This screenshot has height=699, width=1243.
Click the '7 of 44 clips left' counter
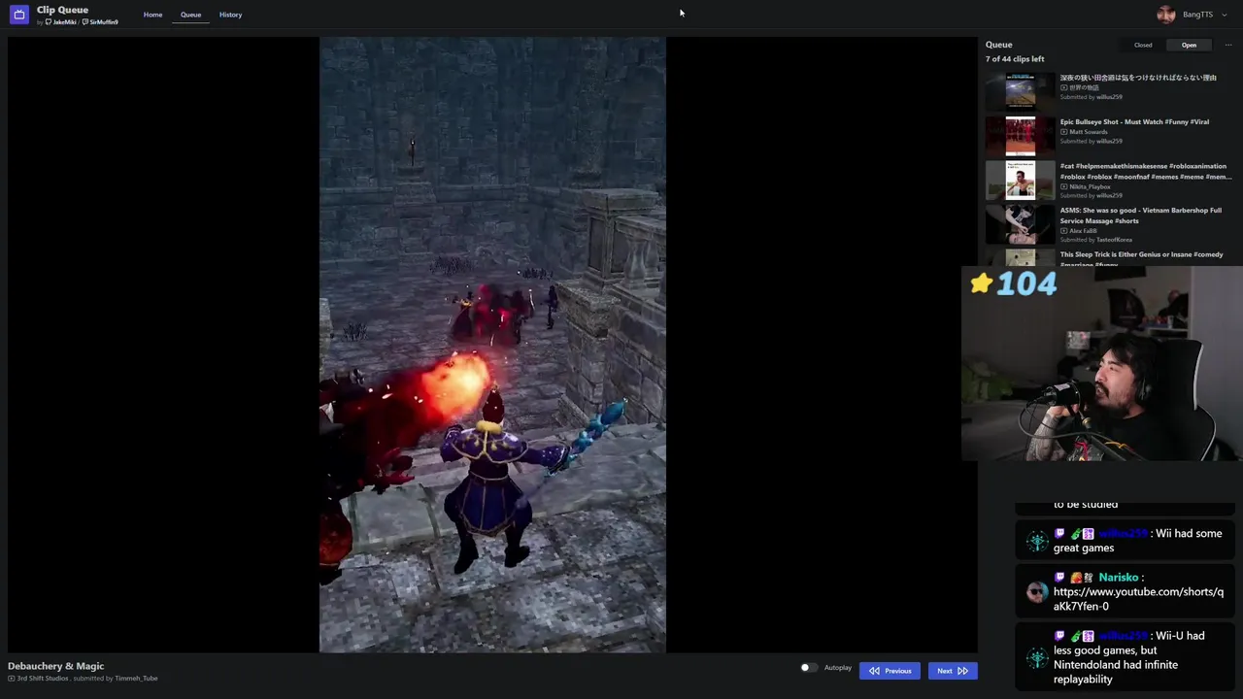[1015, 59]
